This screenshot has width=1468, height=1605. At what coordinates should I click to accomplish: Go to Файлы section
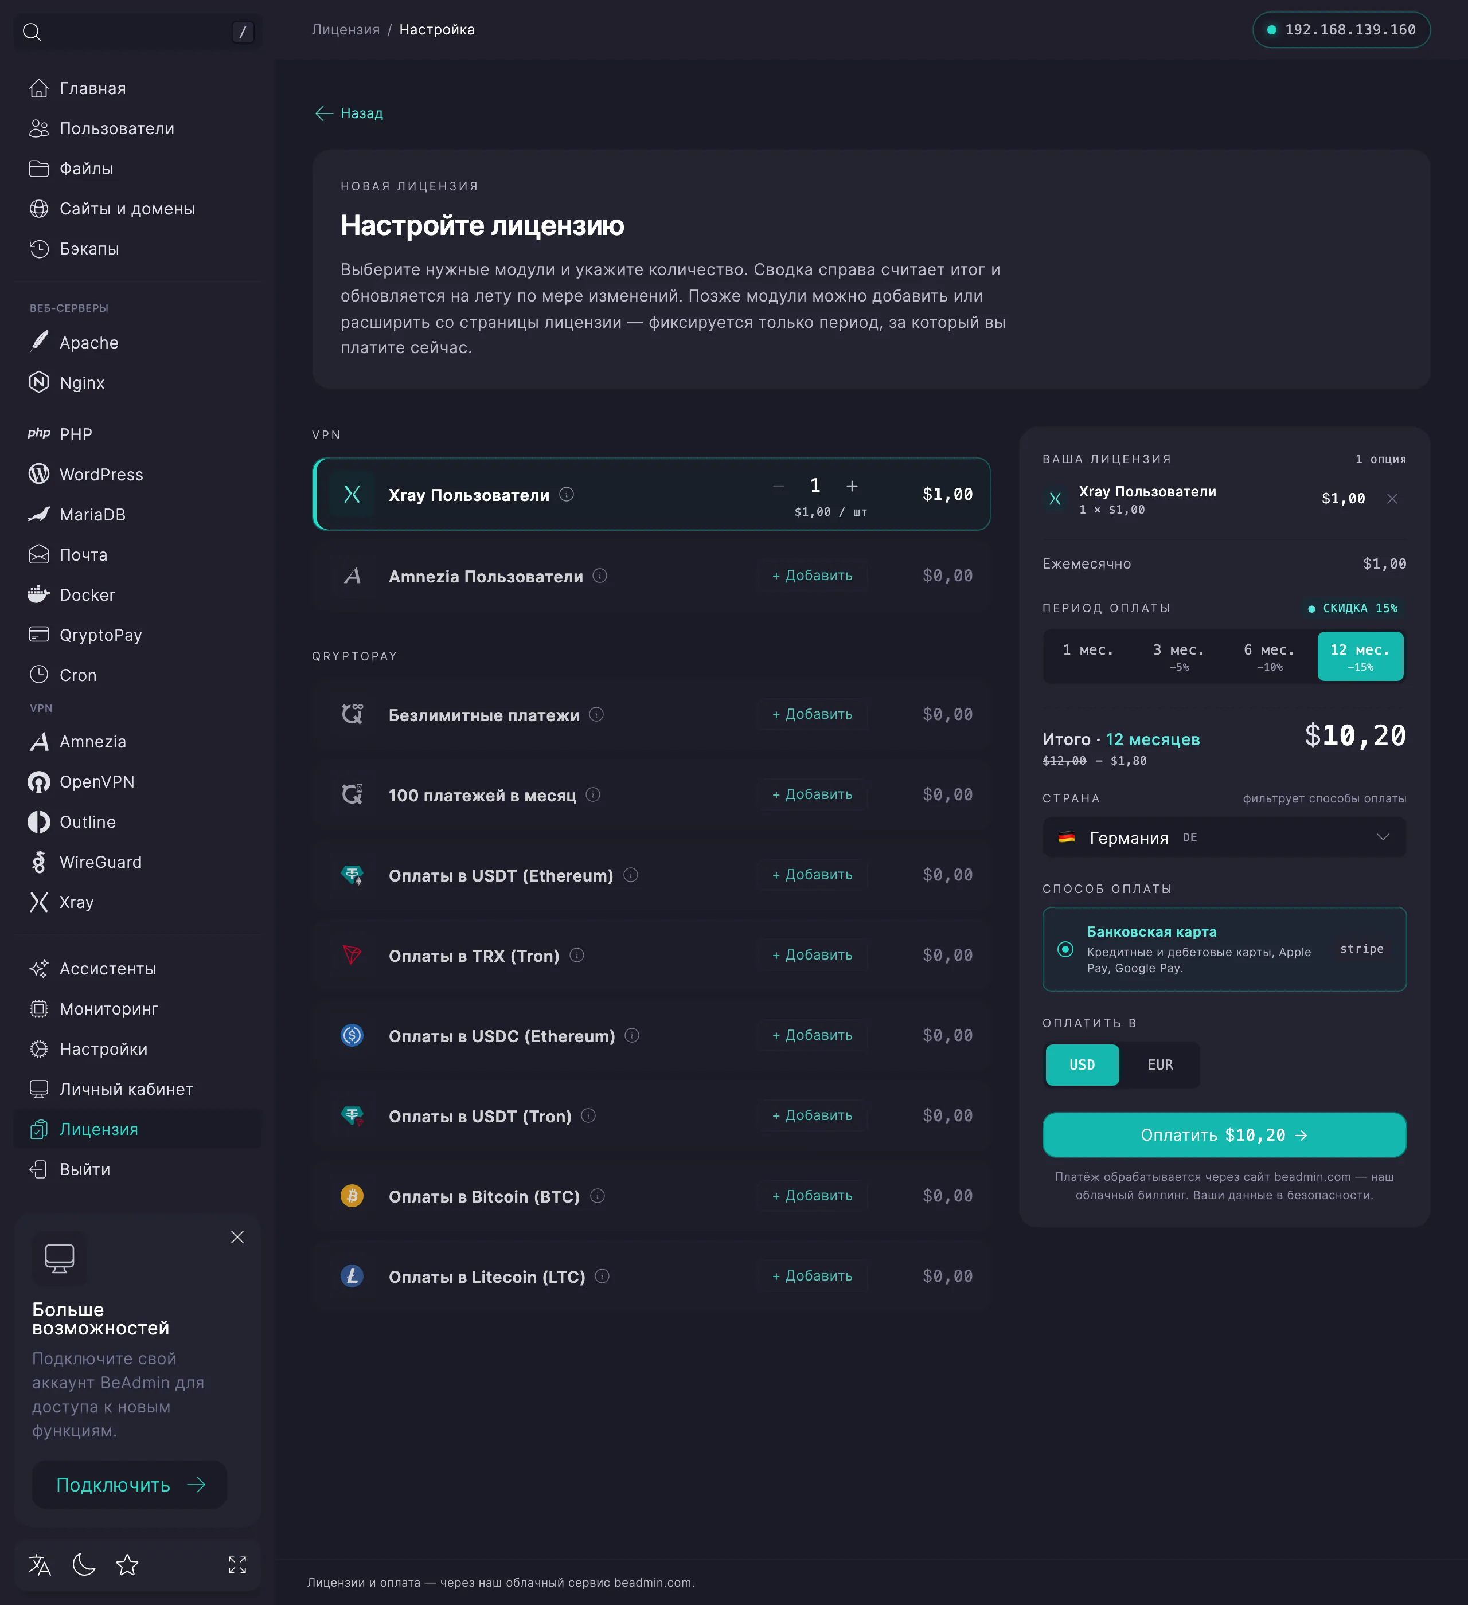pos(137,169)
